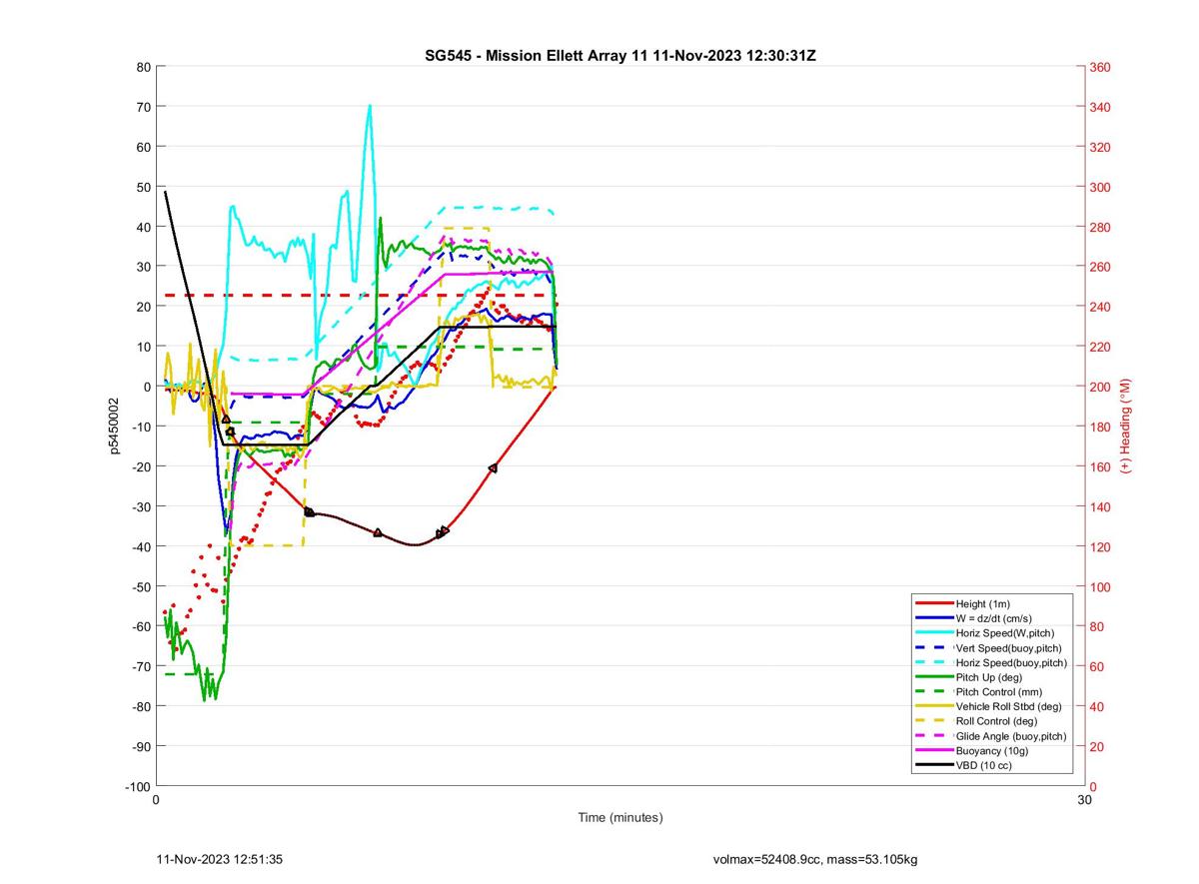Click the red heading tick label "160"
1199x884 pixels.
point(1100,466)
